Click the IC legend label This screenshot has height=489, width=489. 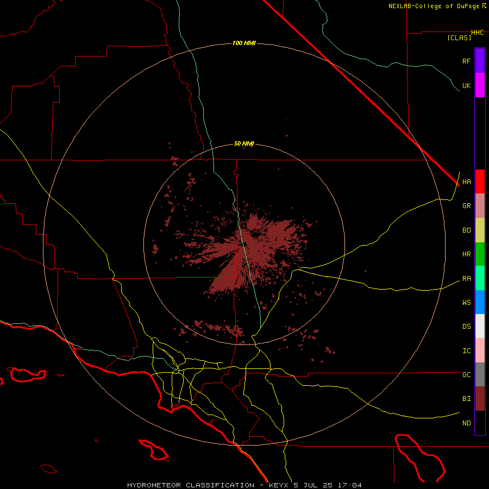click(466, 351)
